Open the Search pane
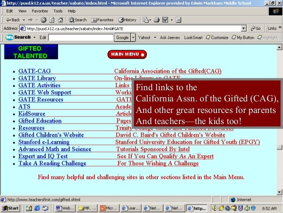Screen dimensions: 283x213 click(78, 20)
